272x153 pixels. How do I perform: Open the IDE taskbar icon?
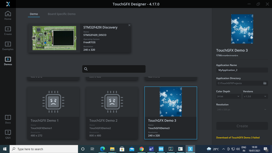[161, 149]
